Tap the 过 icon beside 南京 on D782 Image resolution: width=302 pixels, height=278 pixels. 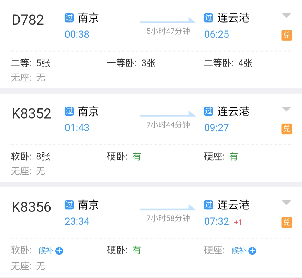click(69, 18)
